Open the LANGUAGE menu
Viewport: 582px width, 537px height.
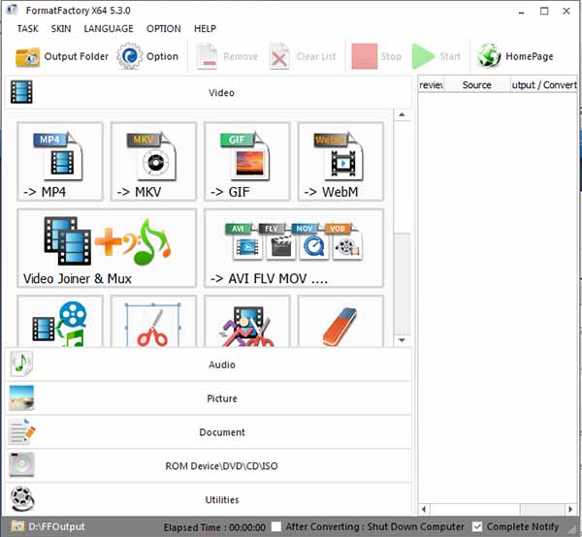[109, 28]
